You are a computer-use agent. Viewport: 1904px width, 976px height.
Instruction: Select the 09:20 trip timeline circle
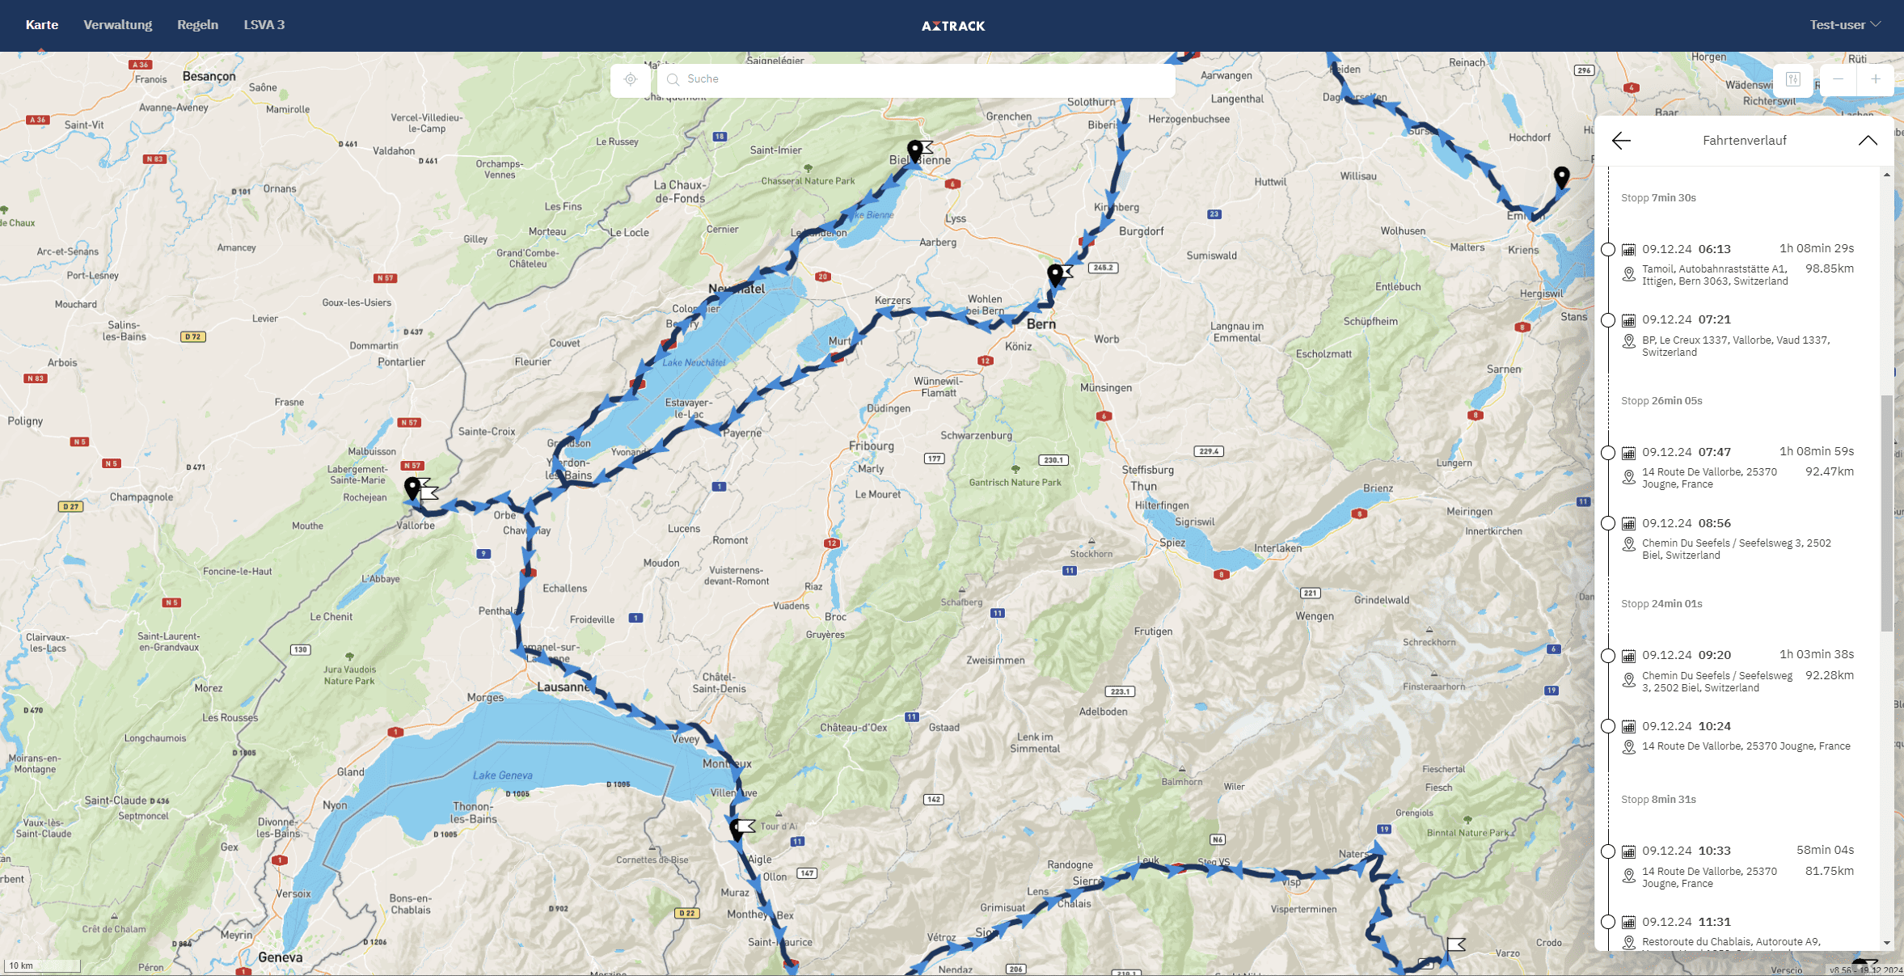tap(1608, 656)
